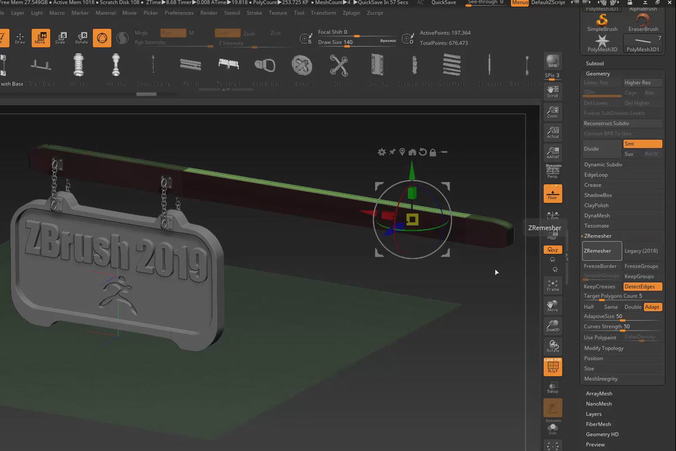Select the Adapt polygon option
Viewport: 676px width, 451px height.
pos(652,307)
